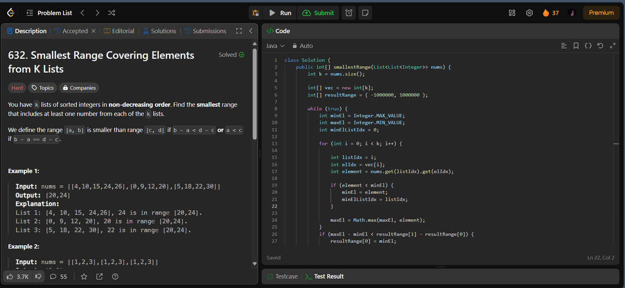Go to the previous problem arrow
The width and height of the screenshot is (625, 288).
click(82, 12)
